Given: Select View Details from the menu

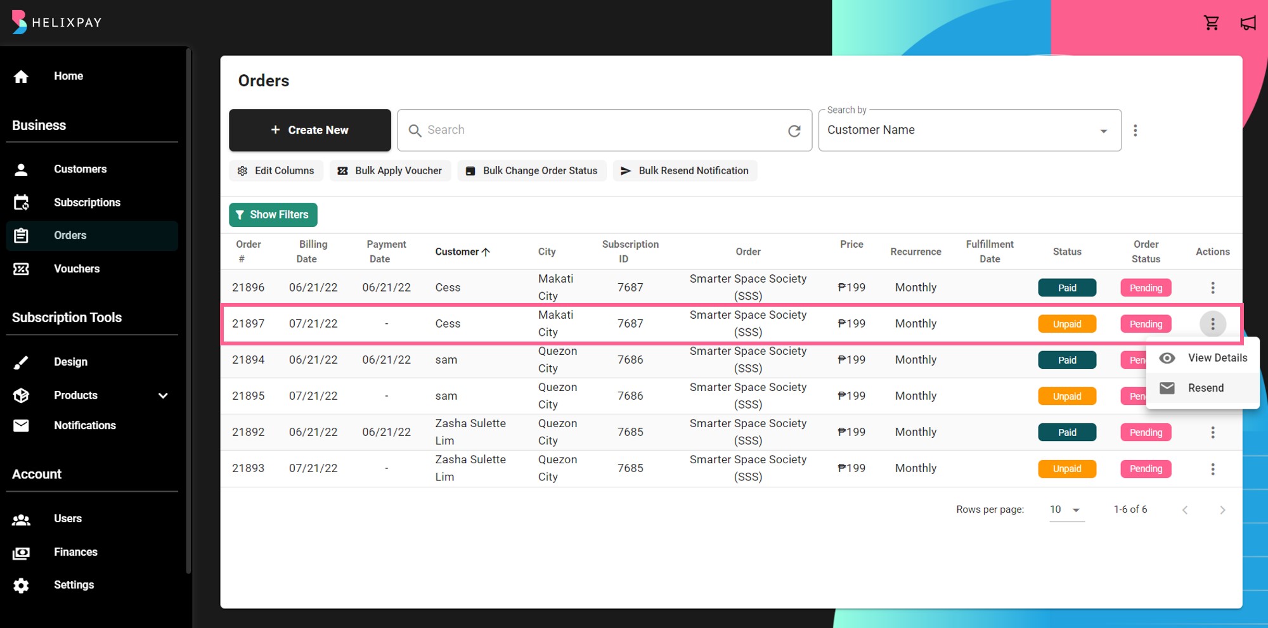Looking at the screenshot, I should pyautogui.click(x=1202, y=358).
